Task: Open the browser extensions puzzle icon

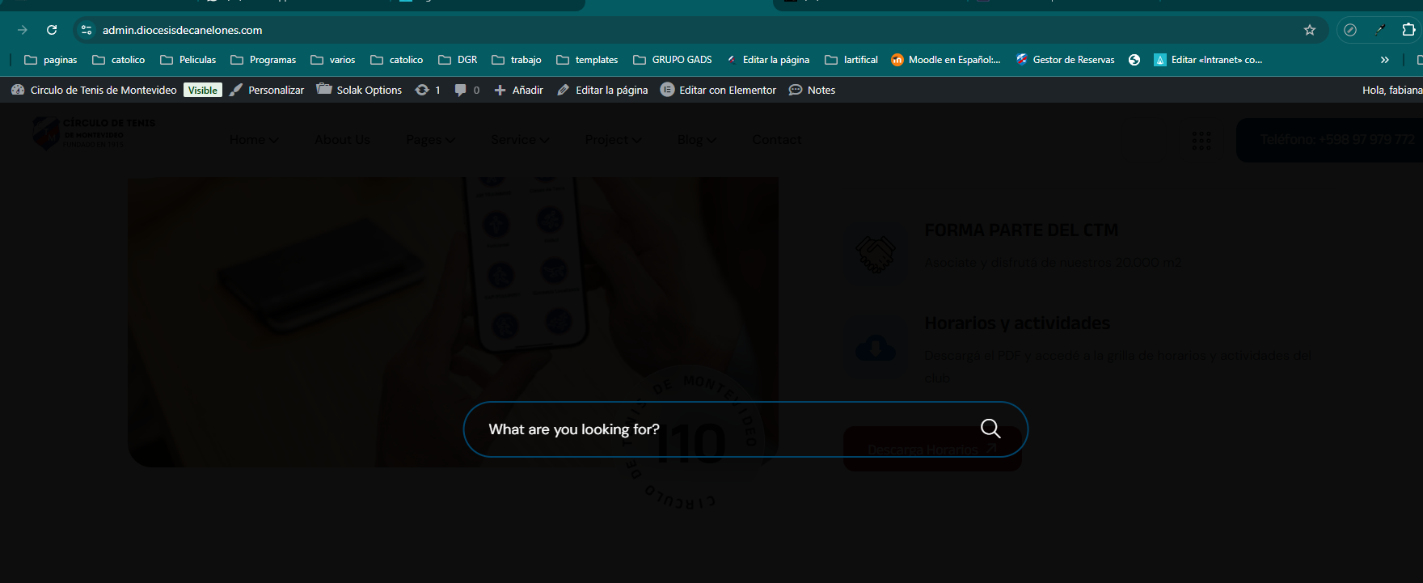Action: point(1408,30)
